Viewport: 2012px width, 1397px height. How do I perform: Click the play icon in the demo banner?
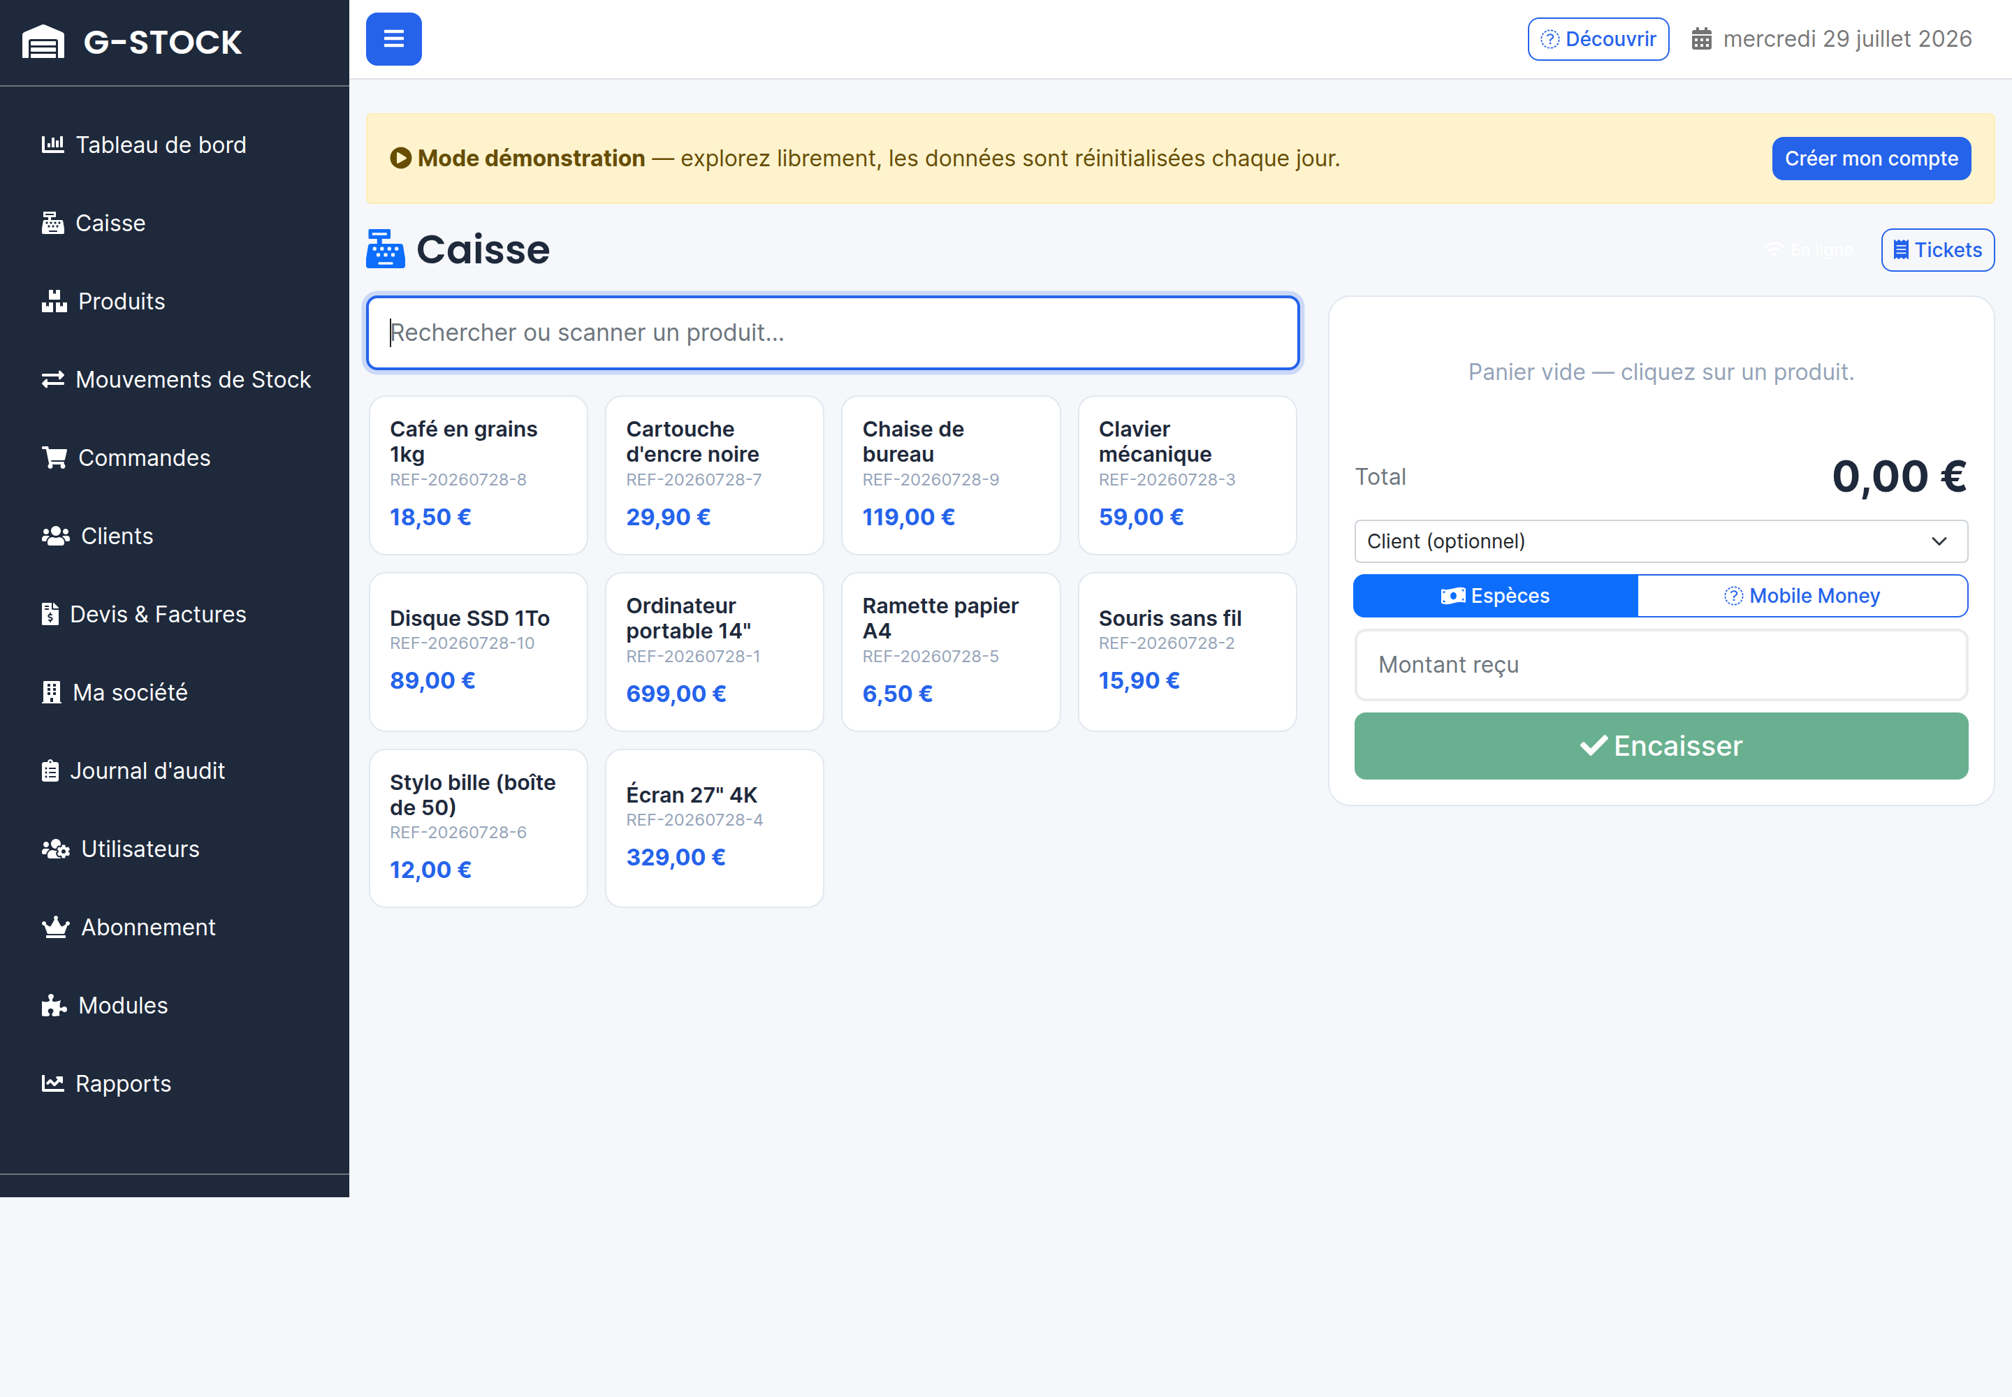click(x=400, y=159)
